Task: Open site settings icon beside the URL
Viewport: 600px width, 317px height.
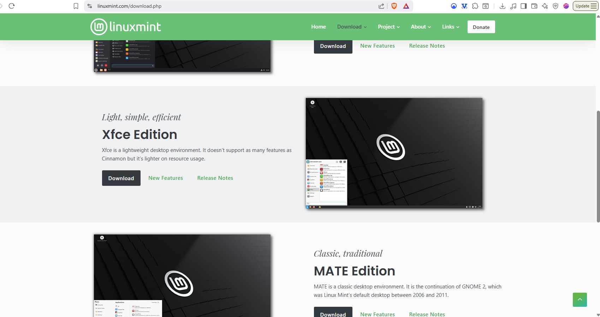Action: [x=90, y=6]
